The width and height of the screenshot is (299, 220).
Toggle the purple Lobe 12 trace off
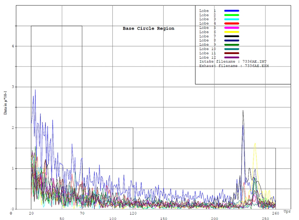[x=231, y=57]
